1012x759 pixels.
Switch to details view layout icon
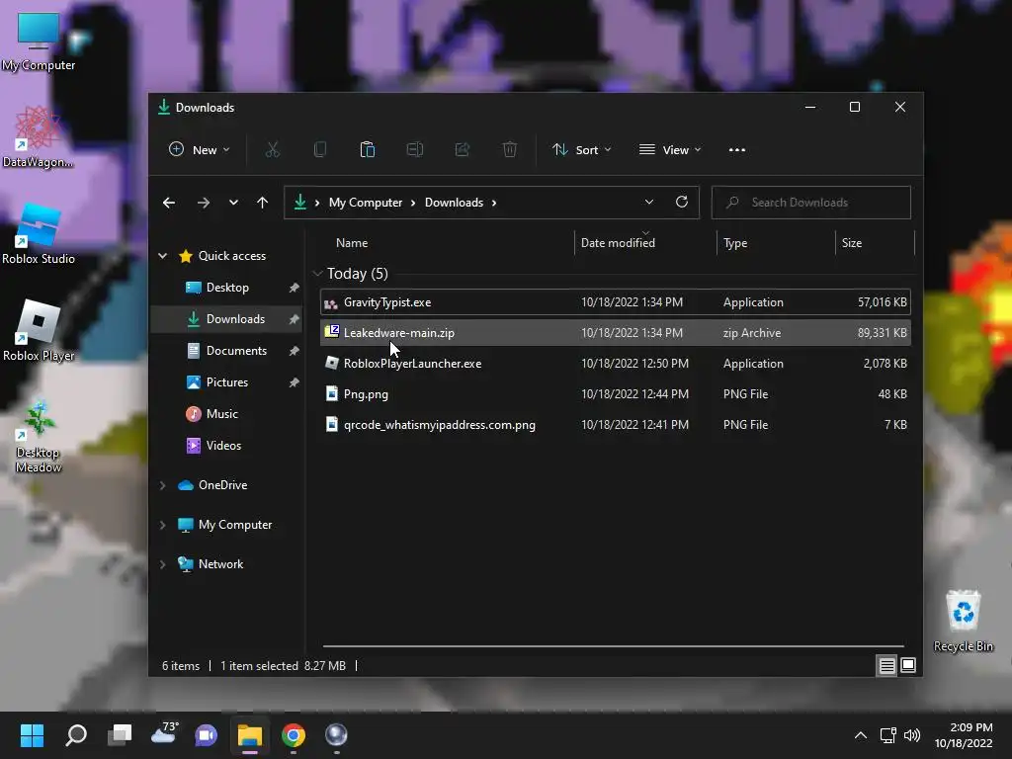click(886, 665)
